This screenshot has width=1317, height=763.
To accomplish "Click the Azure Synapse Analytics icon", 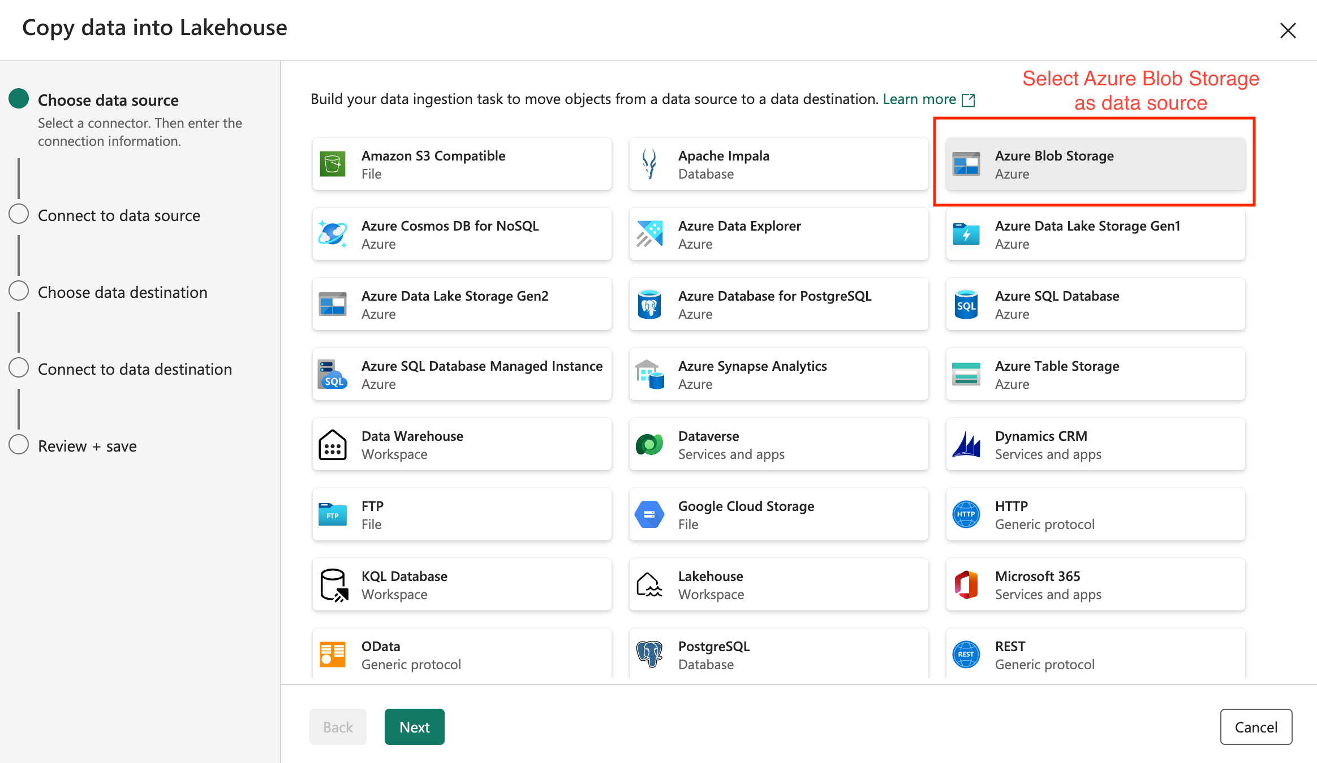I will click(x=649, y=374).
